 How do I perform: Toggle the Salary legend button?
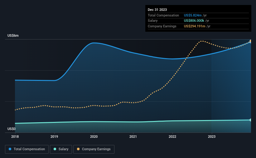(x=61, y=149)
